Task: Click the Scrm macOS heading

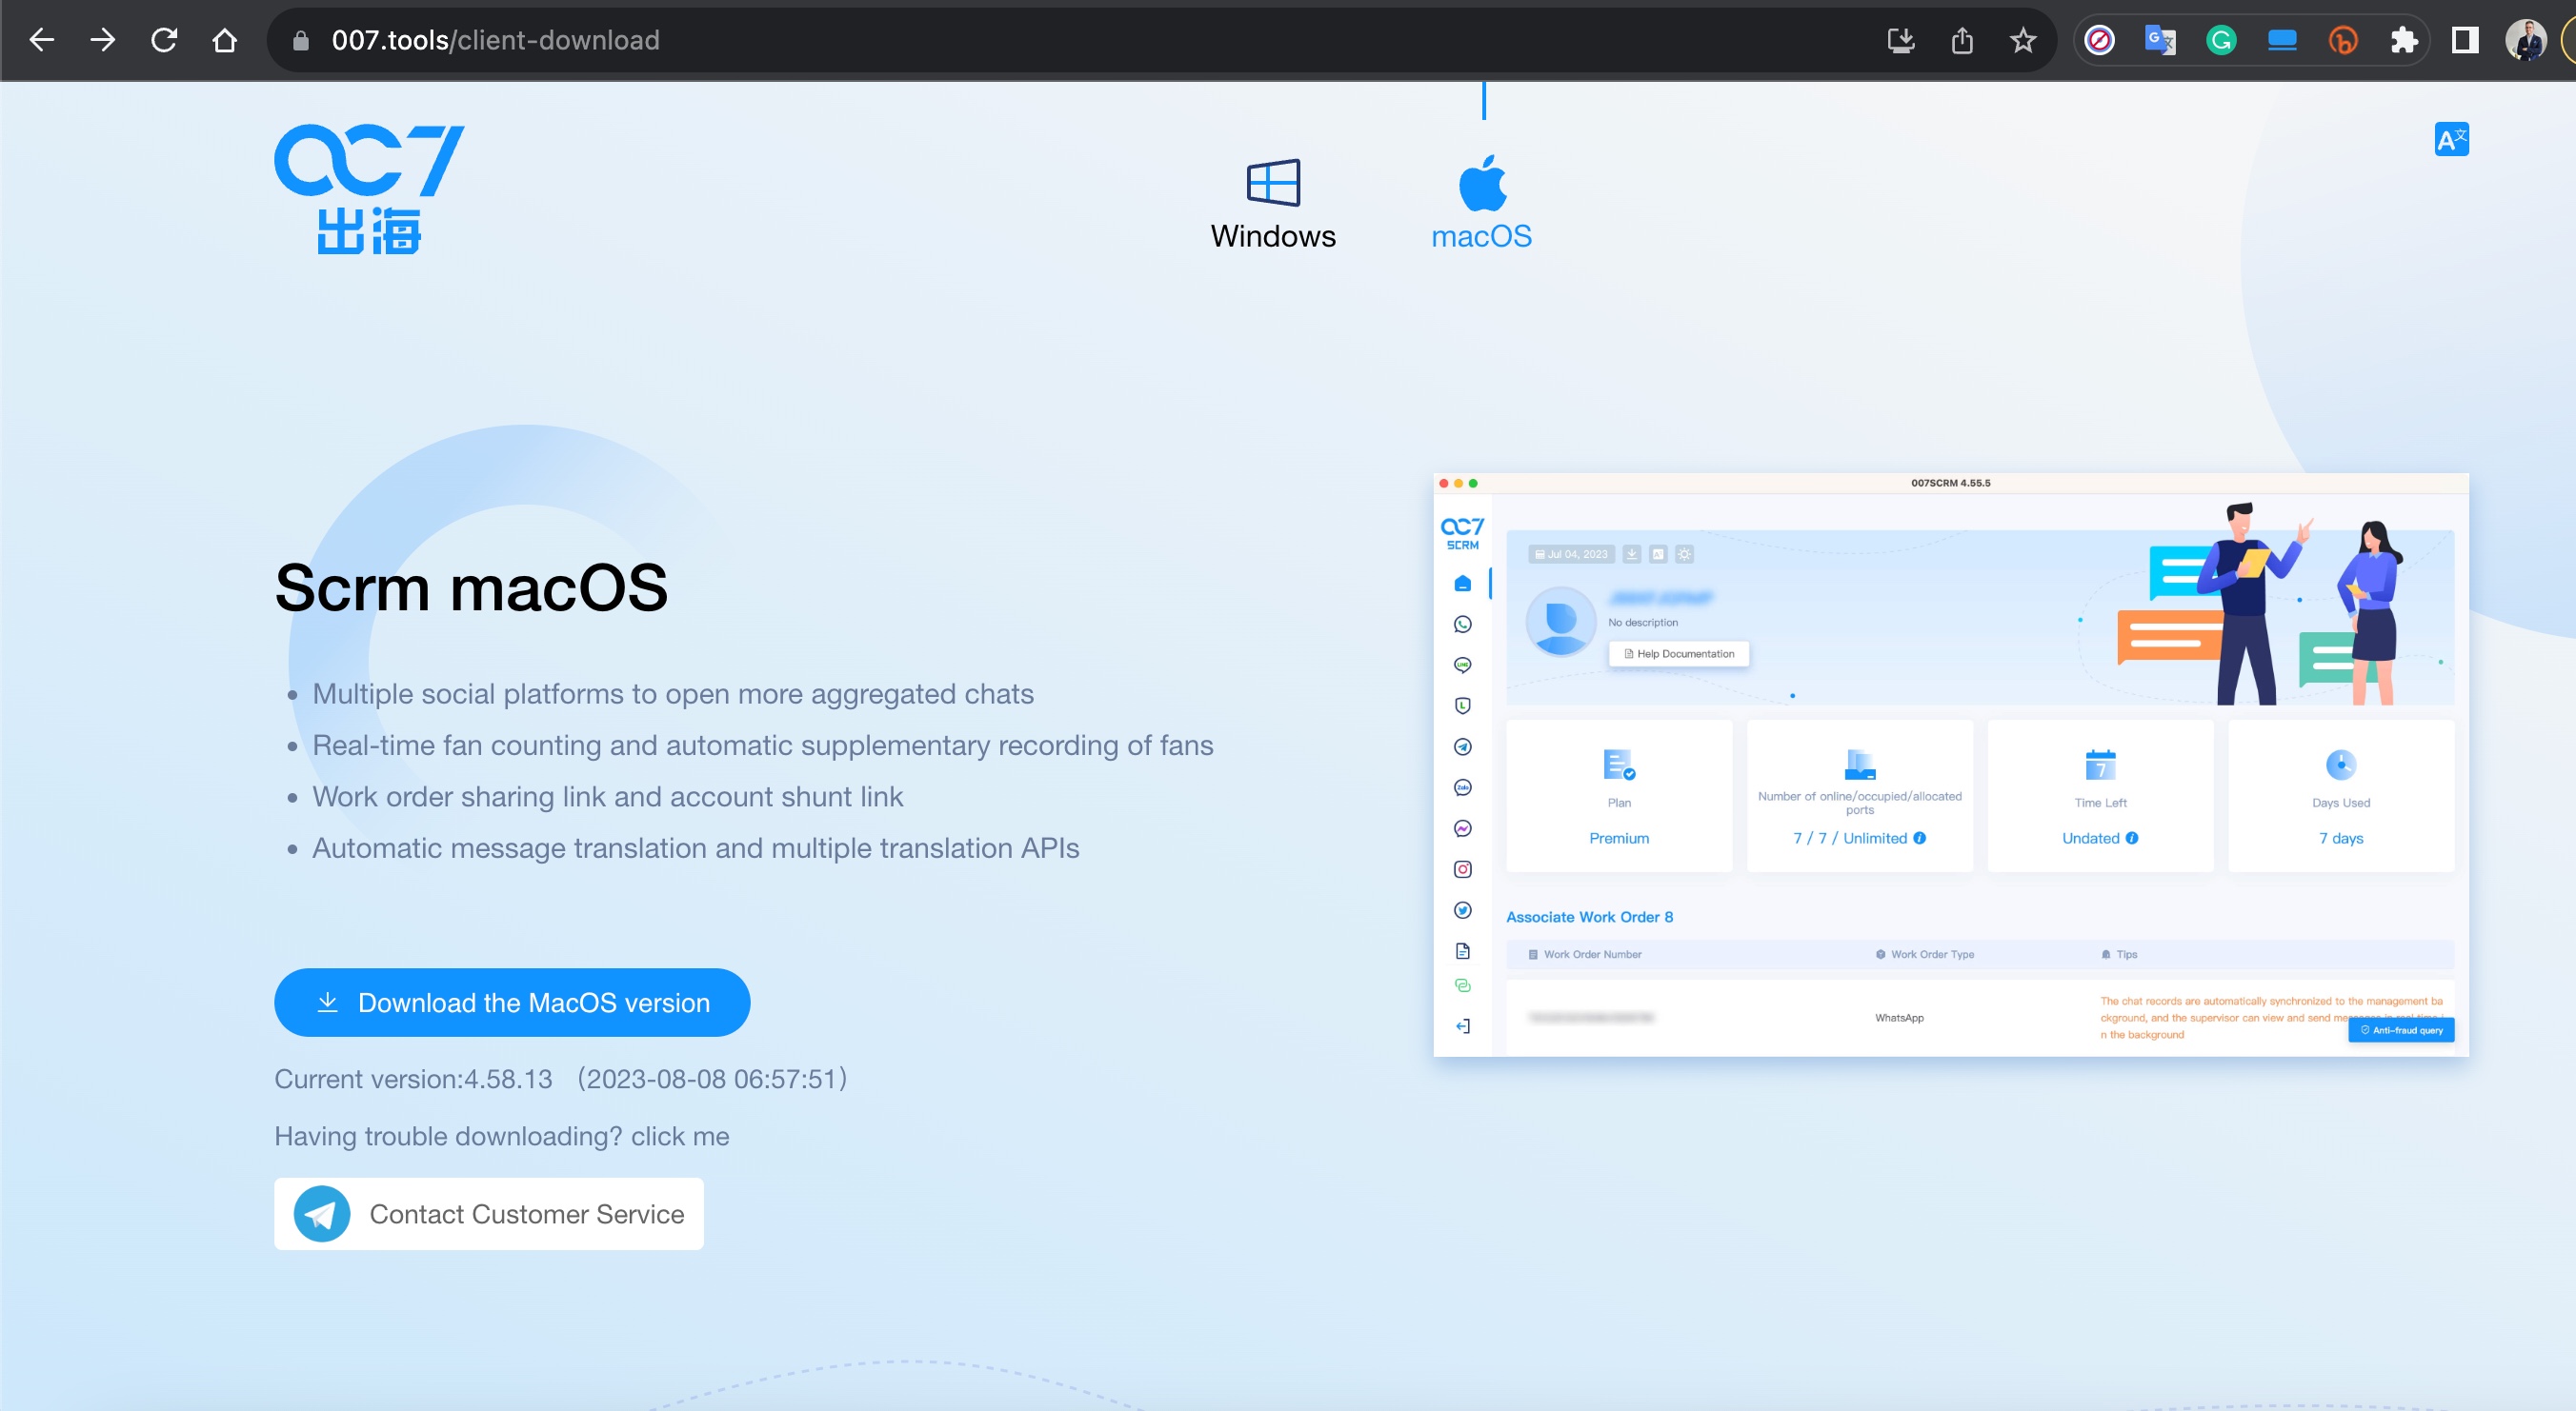Action: pyautogui.click(x=471, y=587)
